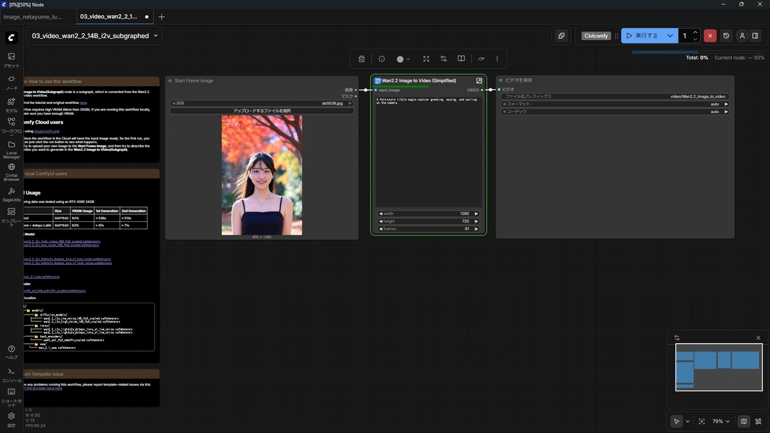Image resolution: width=770 pixels, height=433 pixels.
Task: Open the SageUtils sidebar panel
Action: 12,194
